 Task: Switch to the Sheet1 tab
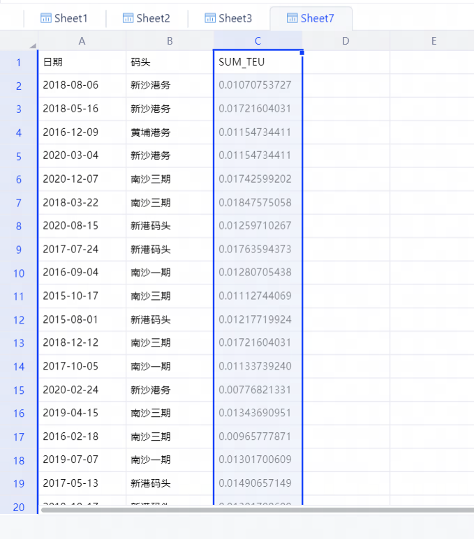click(x=64, y=18)
